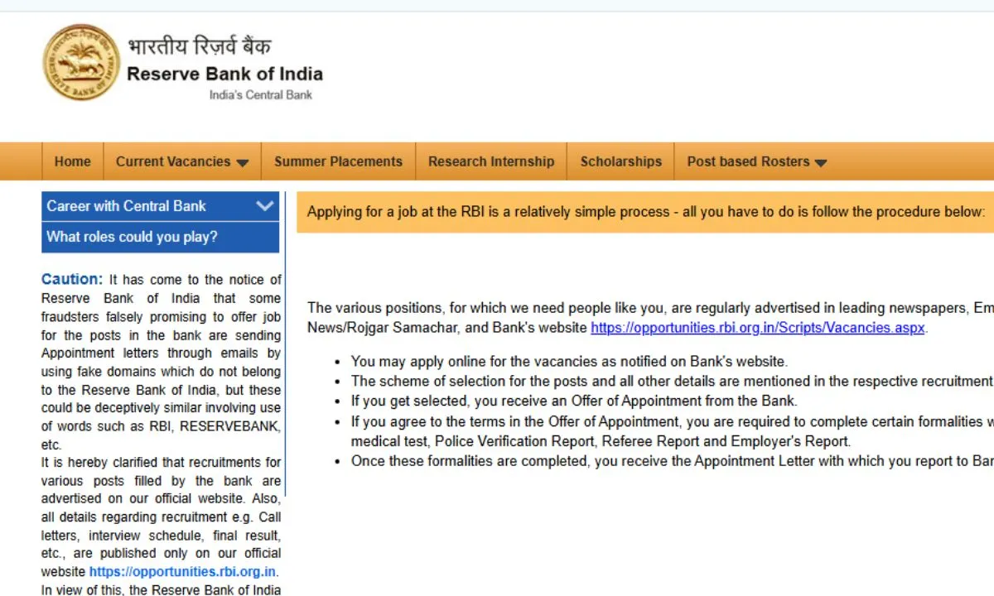Open opportunities.rbi.org.in link in Caution text
Screen dimensions: 994x596
tap(183, 572)
